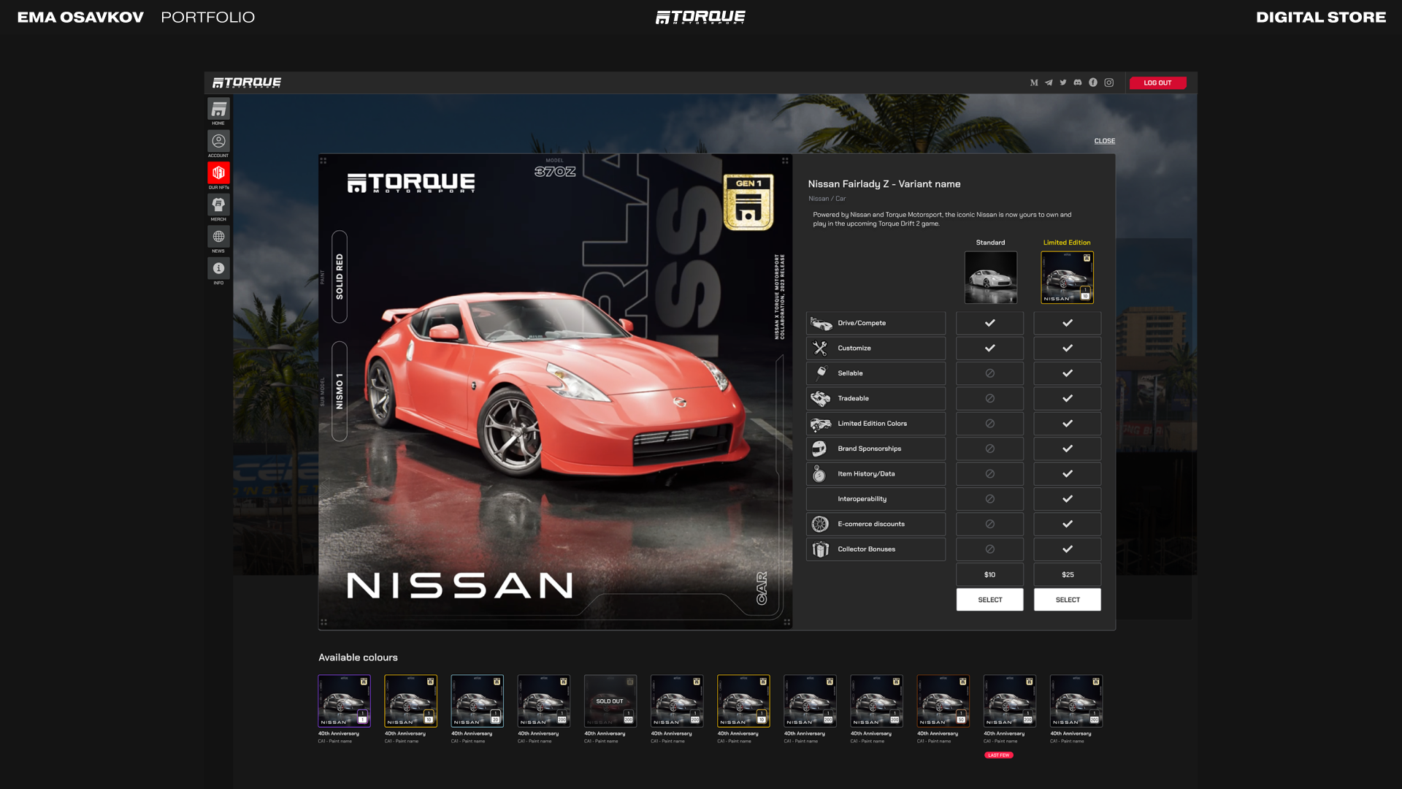Click the Limited Edition checkmark for Customize
This screenshot has height=789, width=1402.
pyautogui.click(x=1068, y=348)
